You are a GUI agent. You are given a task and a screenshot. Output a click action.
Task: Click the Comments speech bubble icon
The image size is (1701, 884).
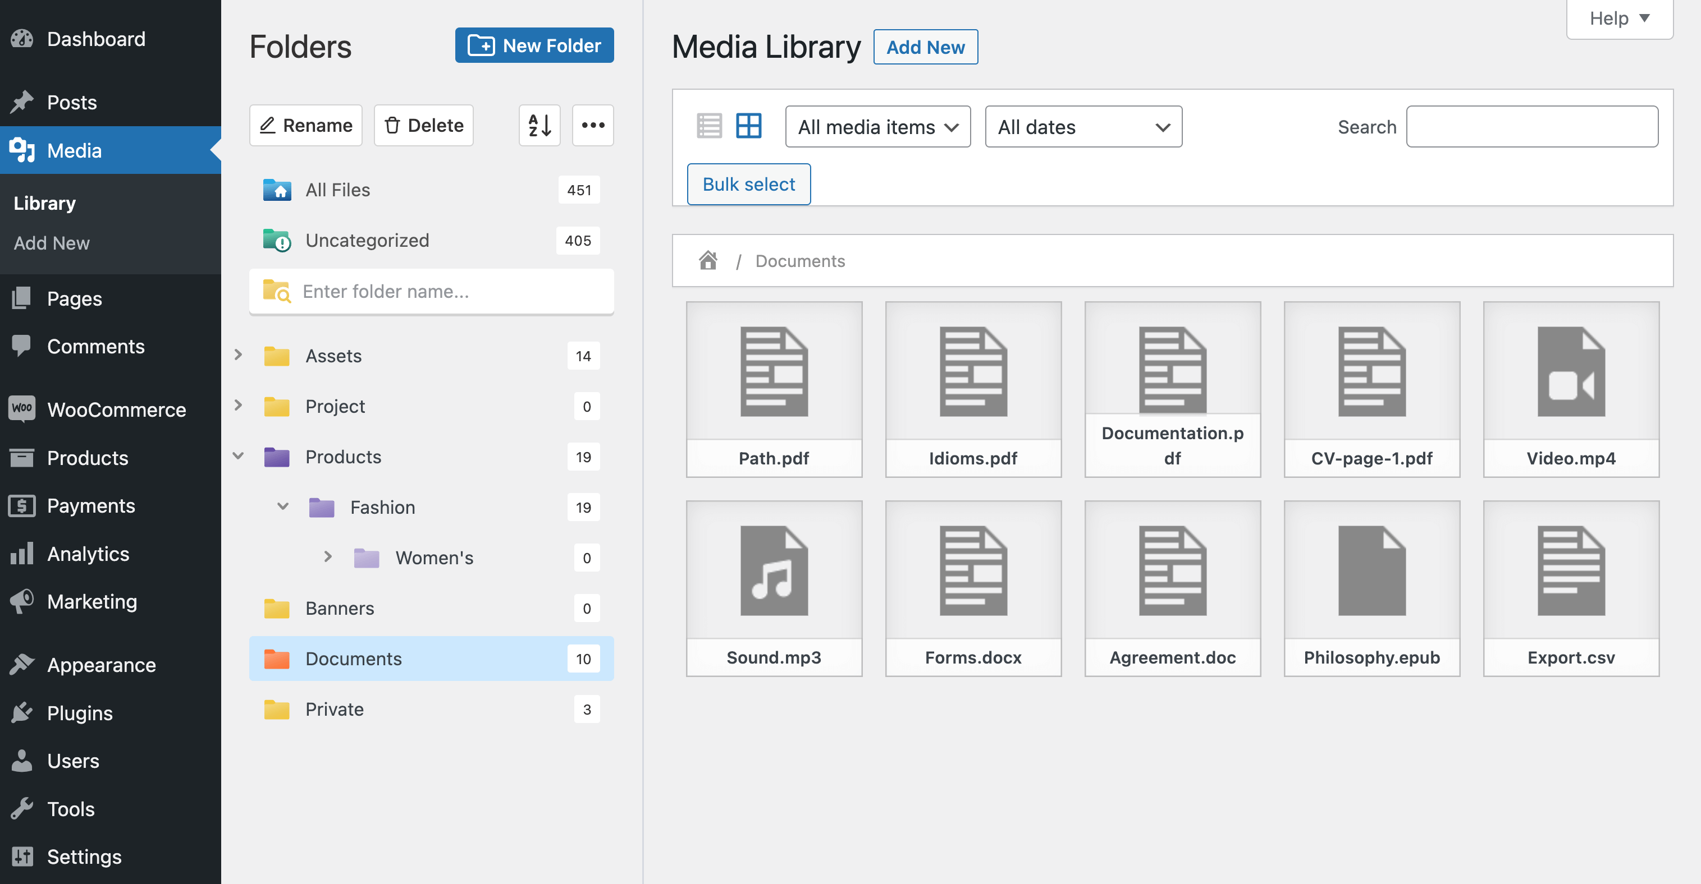[22, 346]
